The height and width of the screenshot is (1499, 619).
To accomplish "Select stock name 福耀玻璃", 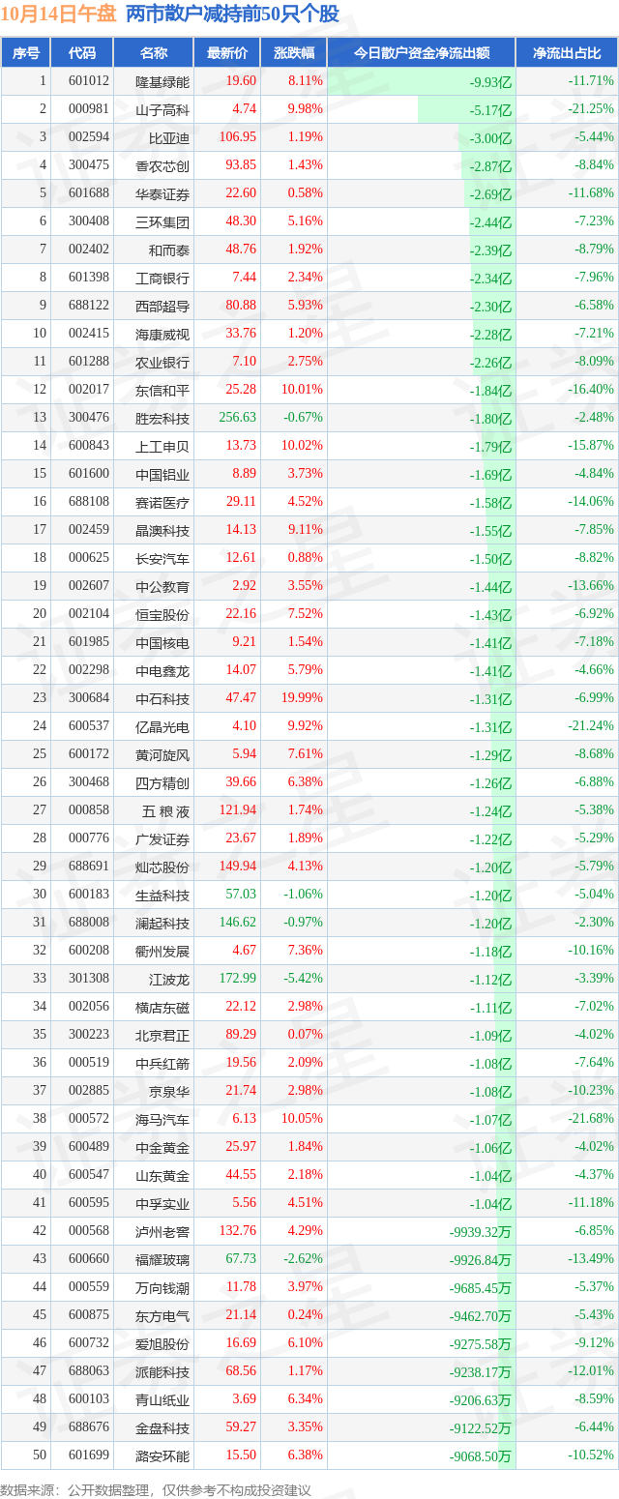I will point(162,1259).
